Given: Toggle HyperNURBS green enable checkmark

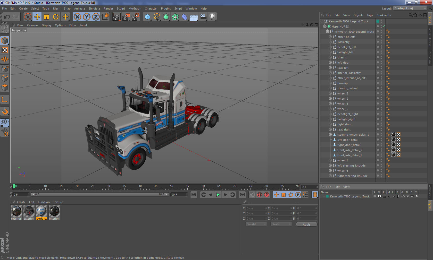Looking at the screenshot, I should pos(384,26).
